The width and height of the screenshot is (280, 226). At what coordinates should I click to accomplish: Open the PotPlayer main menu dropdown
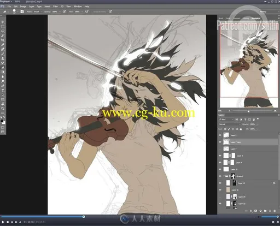coord(6,2)
